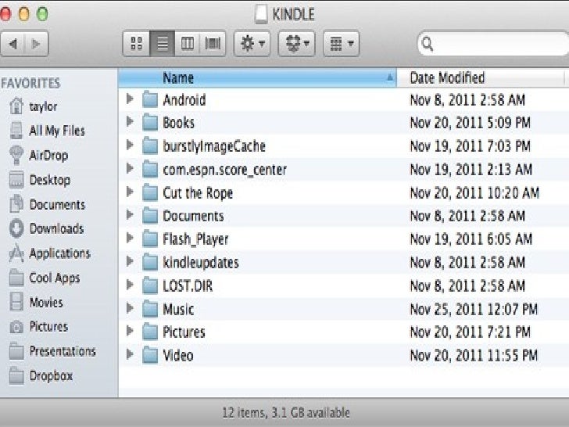This screenshot has width=569, height=427.
Task: Select the Books folder icon
Action: 150,123
